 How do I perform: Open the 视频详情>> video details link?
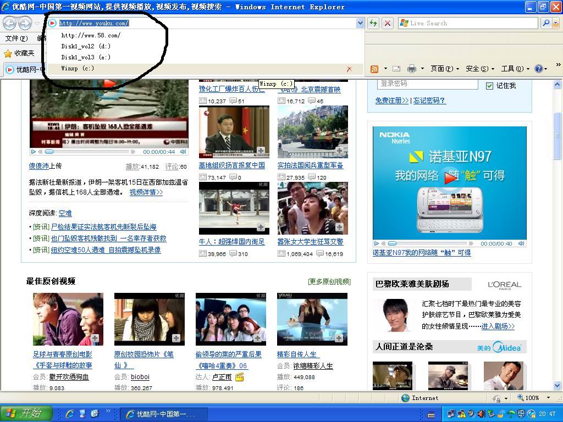(146, 192)
